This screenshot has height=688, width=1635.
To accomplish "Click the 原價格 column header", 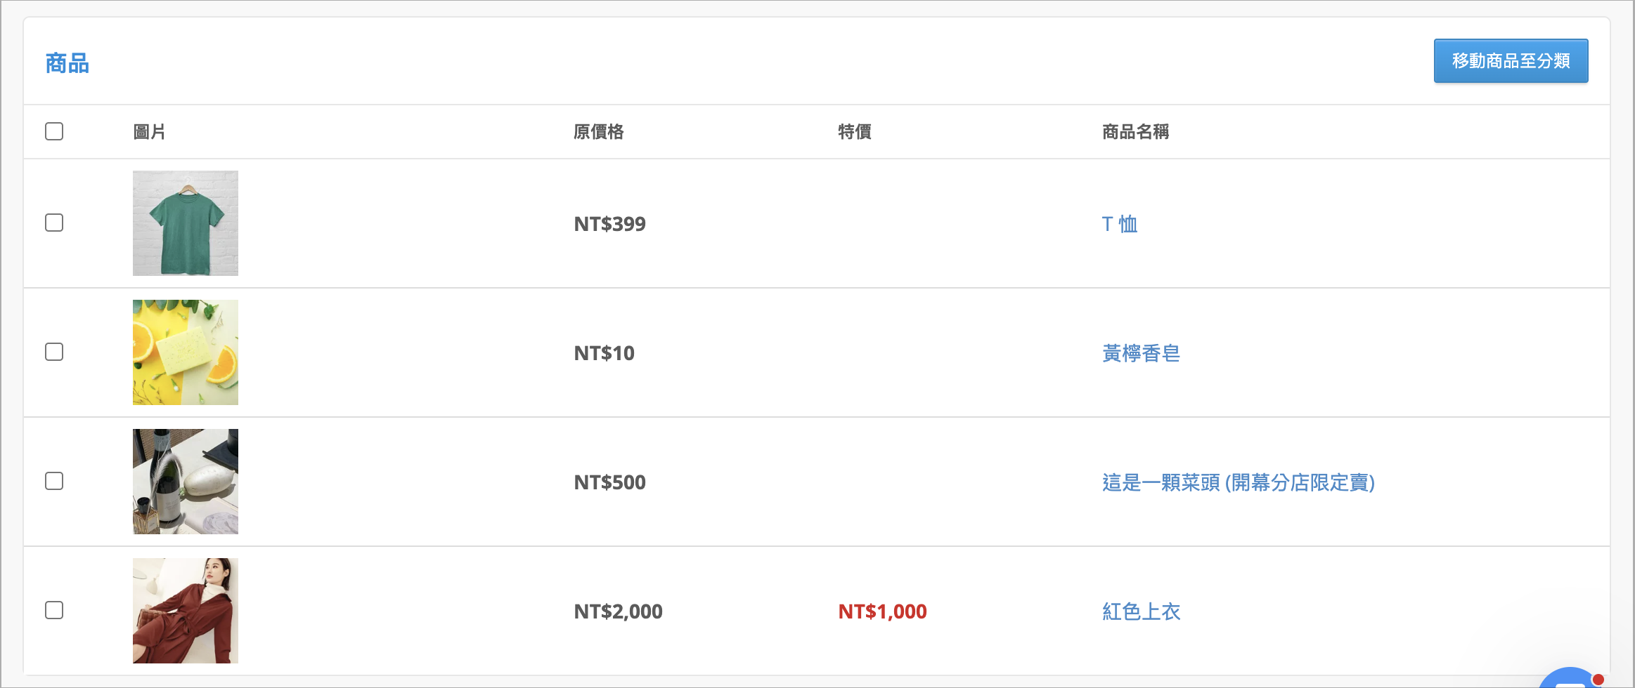I will click(x=599, y=132).
